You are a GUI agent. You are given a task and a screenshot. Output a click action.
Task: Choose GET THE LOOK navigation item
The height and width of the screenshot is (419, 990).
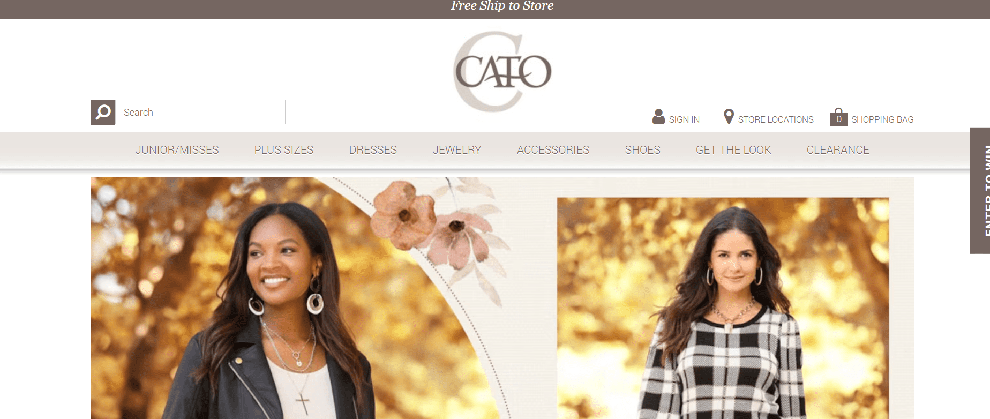tap(733, 150)
